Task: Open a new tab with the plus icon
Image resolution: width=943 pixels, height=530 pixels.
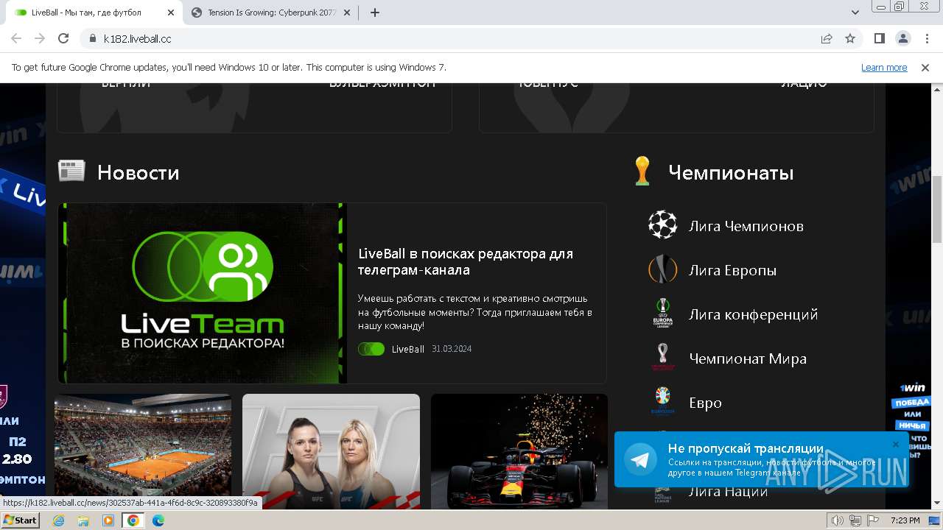Action: tap(374, 13)
